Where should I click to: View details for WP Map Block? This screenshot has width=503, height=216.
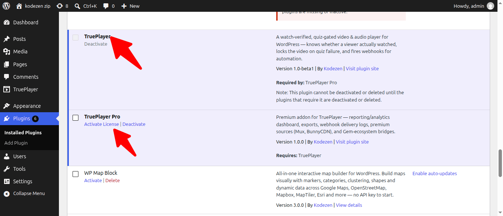(x=349, y=205)
